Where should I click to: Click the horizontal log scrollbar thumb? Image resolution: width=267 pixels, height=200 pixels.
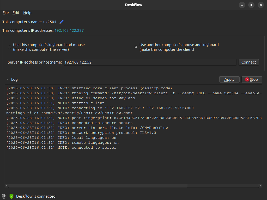(x=98, y=186)
